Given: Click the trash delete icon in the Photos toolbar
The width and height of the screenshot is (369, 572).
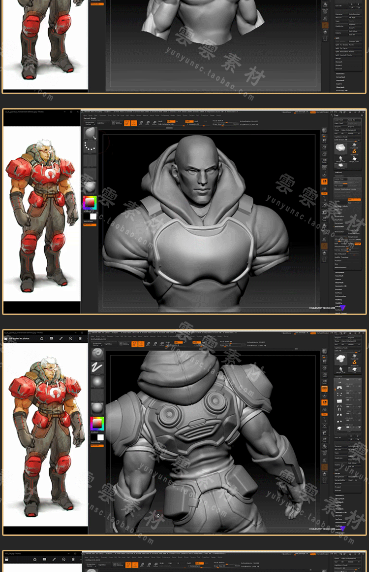Looking at the screenshot, I should point(80,339).
